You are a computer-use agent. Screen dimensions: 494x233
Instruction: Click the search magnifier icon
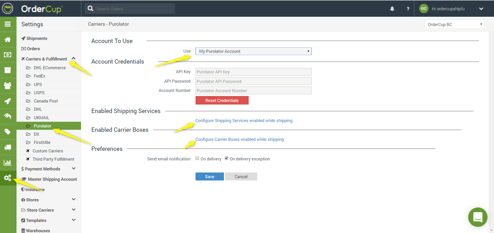coord(90,8)
